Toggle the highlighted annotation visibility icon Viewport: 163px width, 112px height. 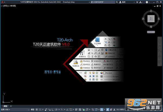(x=108, y=110)
